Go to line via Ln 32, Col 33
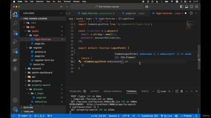Image resolution: width=211 pixels, height=118 pixels. 98,116
